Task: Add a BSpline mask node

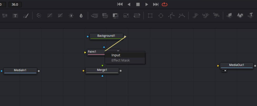Action: pyautogui.click(x=182, y=16)
